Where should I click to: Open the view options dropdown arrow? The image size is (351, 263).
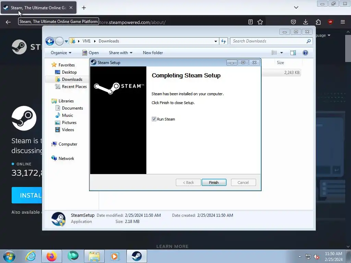pos(282,53)
